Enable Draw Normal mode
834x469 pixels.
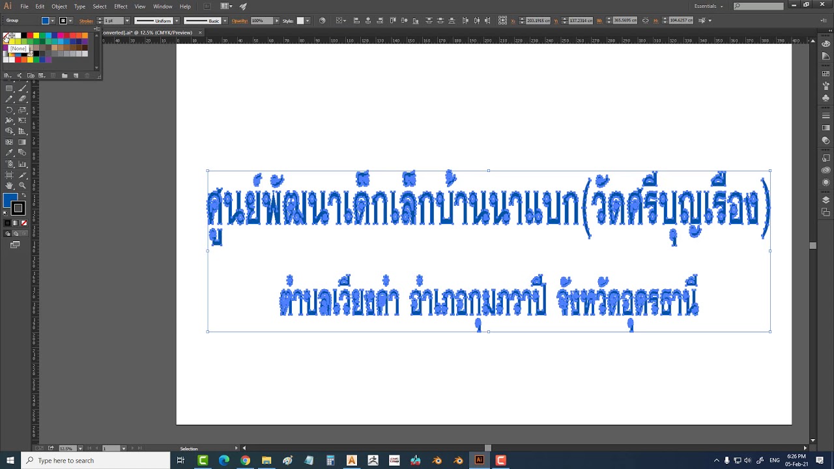8,233
